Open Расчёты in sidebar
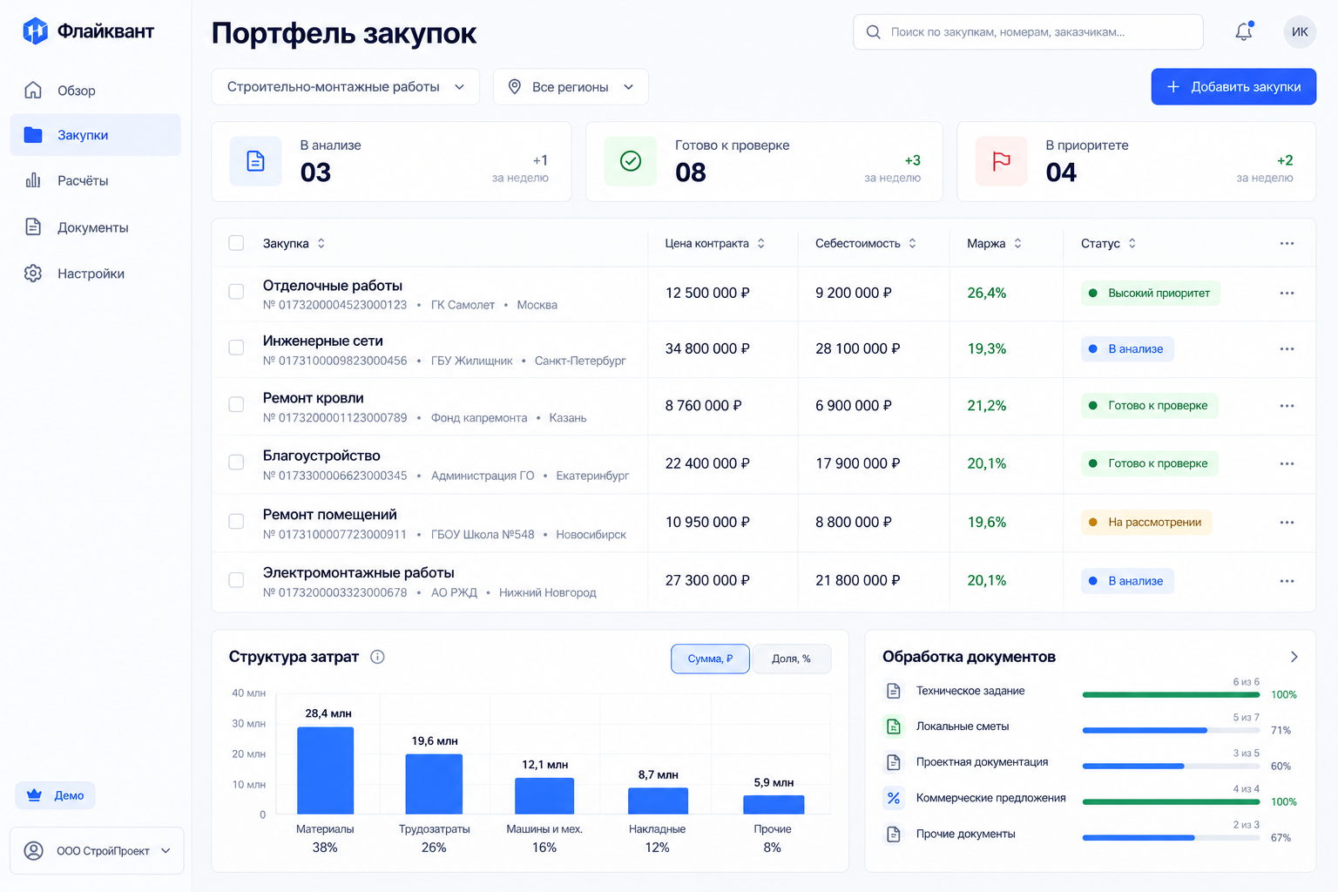 (x=96, y=180)
